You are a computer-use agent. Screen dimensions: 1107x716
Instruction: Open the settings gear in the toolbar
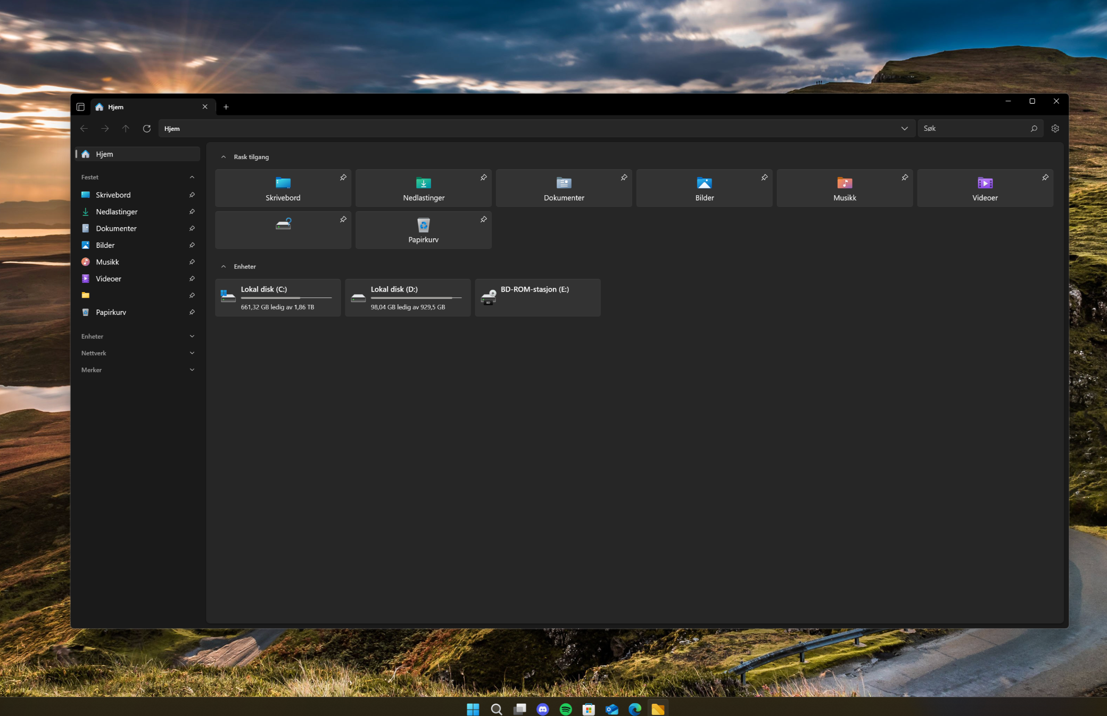1054,128
